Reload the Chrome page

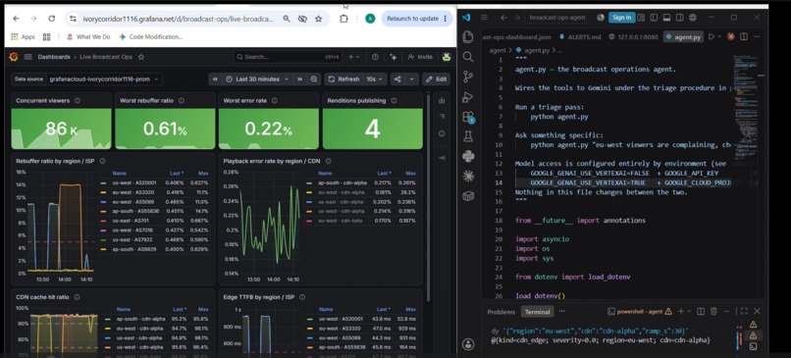coord(51,19)
